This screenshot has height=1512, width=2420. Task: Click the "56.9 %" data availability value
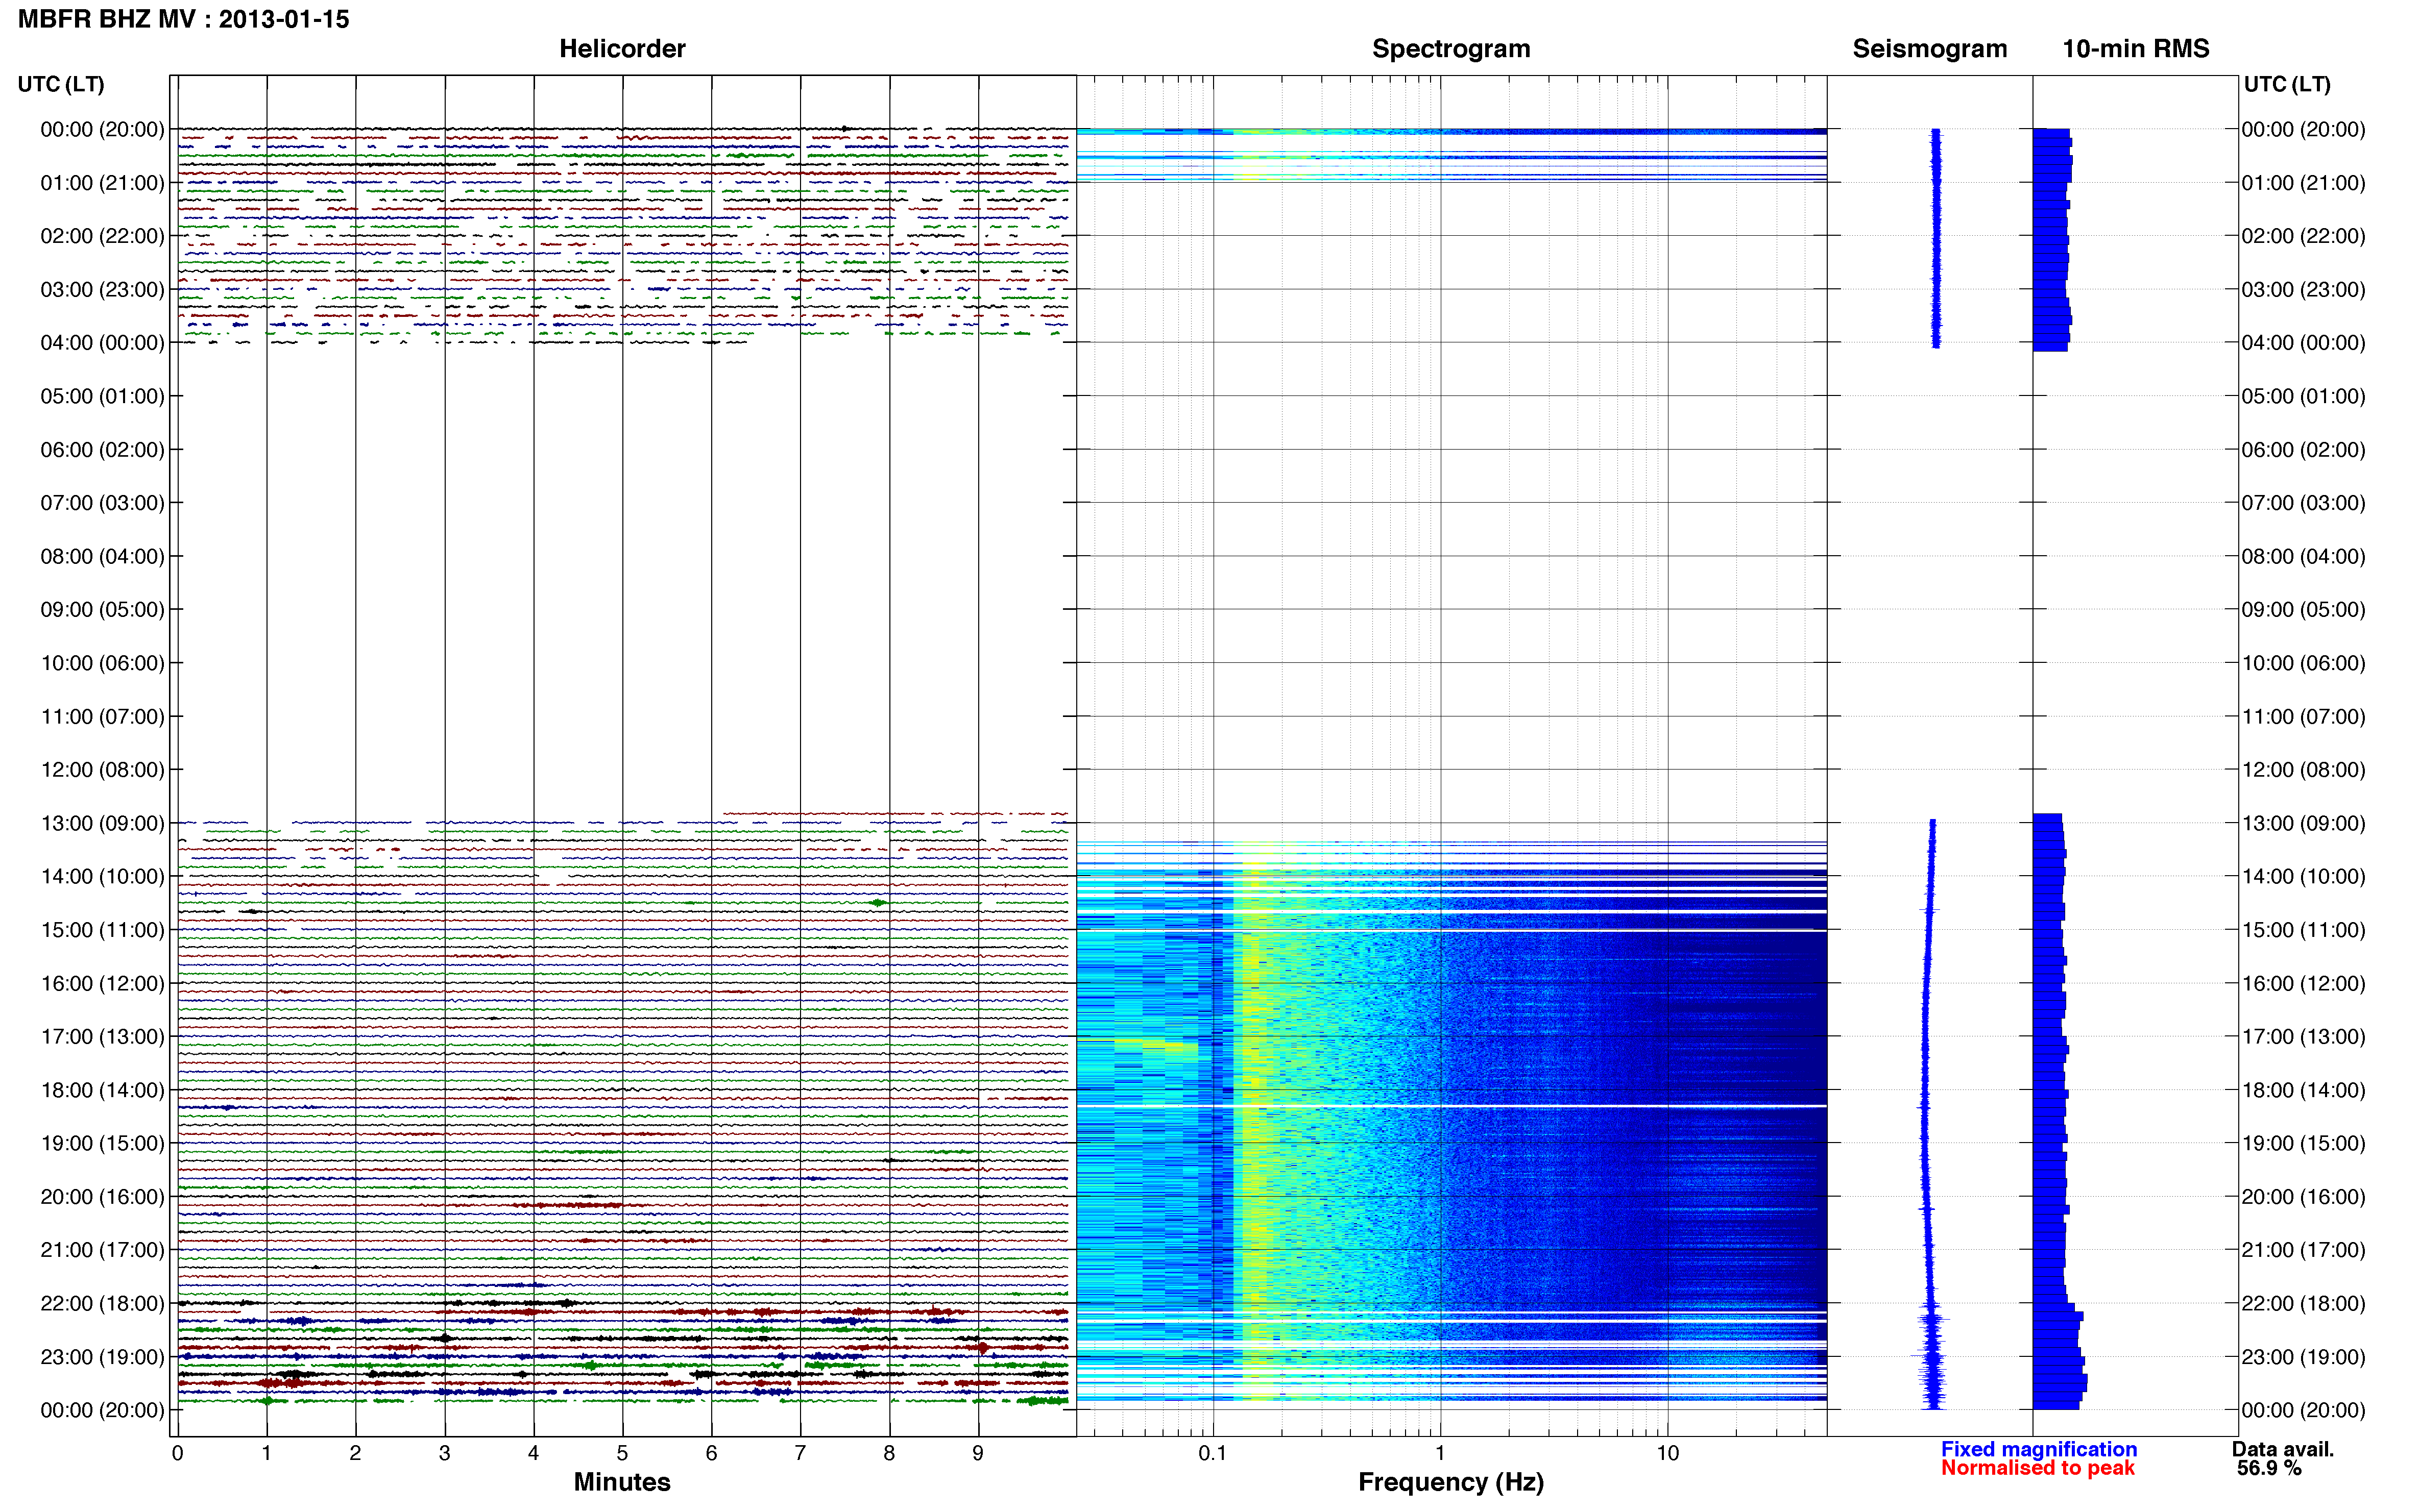(x=2269, y=1468)
